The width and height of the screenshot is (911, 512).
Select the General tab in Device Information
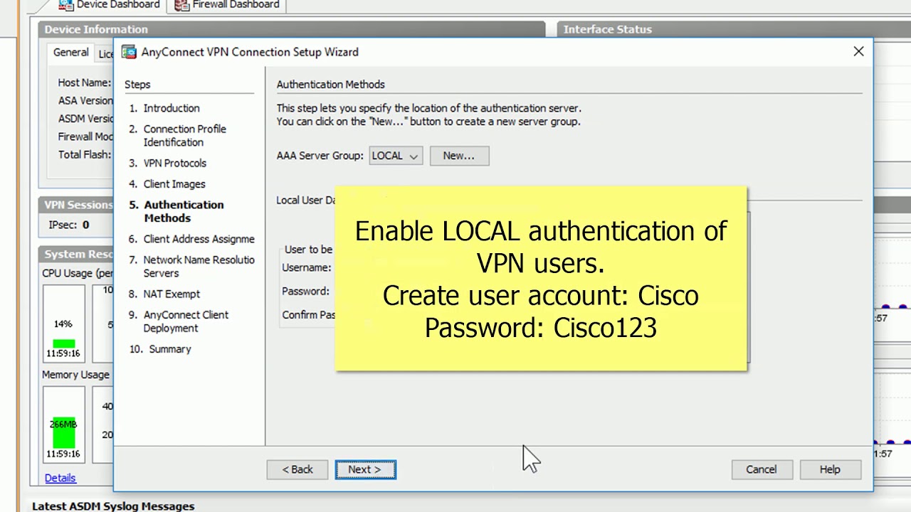(x=71, y=53)
